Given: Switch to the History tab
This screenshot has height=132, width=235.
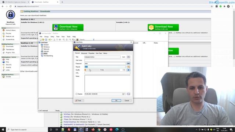Looking at the screenshot, I should tap(105, 53).
